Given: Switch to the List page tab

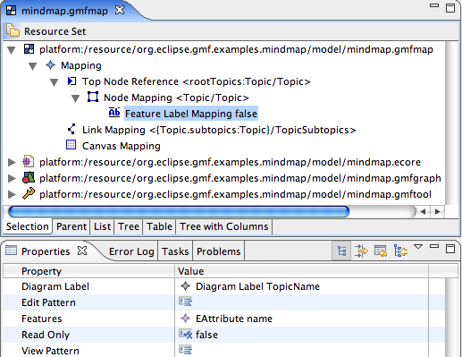Looking at the screenshot, I should tap(102, 226).
